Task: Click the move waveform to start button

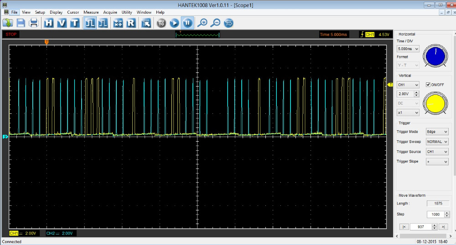Action: (x=404, y=227)
